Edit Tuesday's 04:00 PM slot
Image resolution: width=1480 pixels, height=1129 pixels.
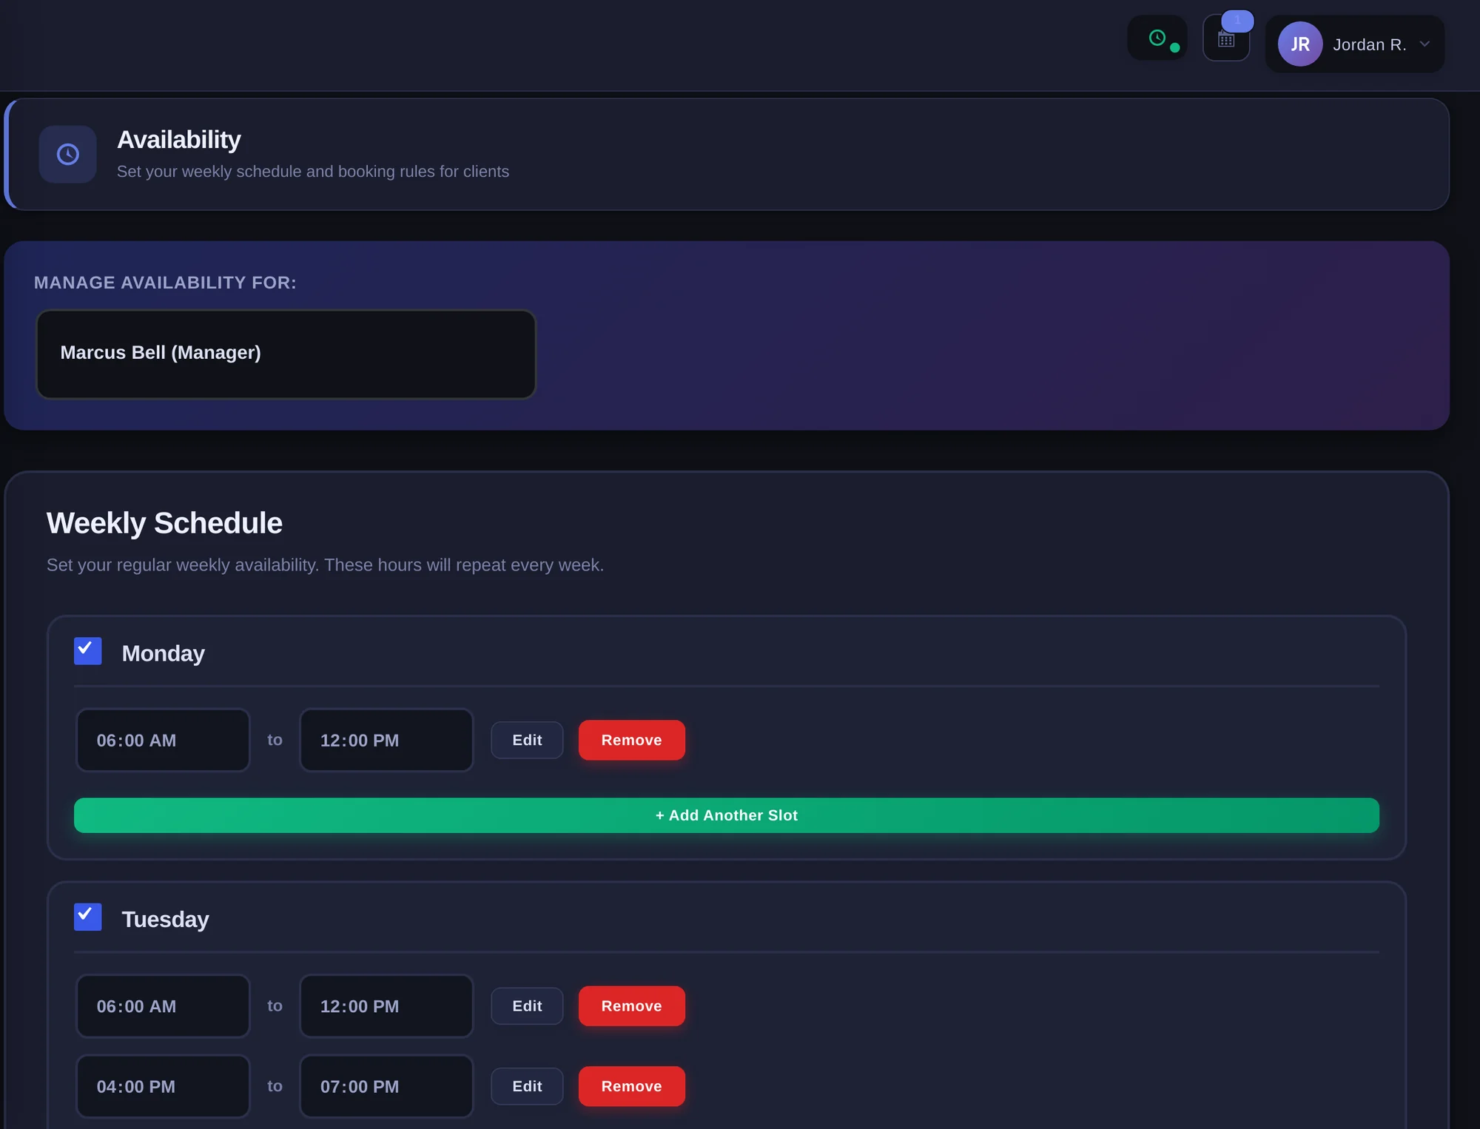point(527,1086)
